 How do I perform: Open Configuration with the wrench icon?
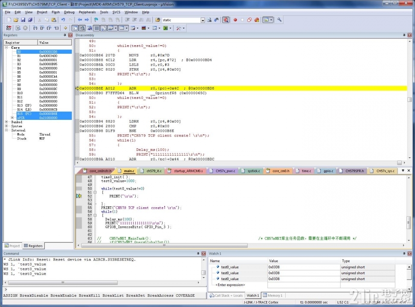[279, 20]
